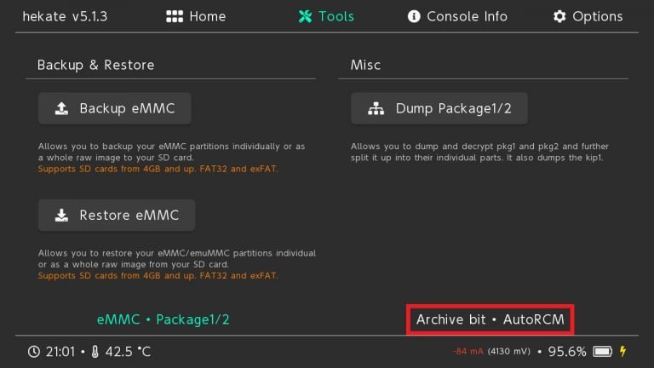
Task: Click the Tools wrench icon
Action: [x=306, y=16]
